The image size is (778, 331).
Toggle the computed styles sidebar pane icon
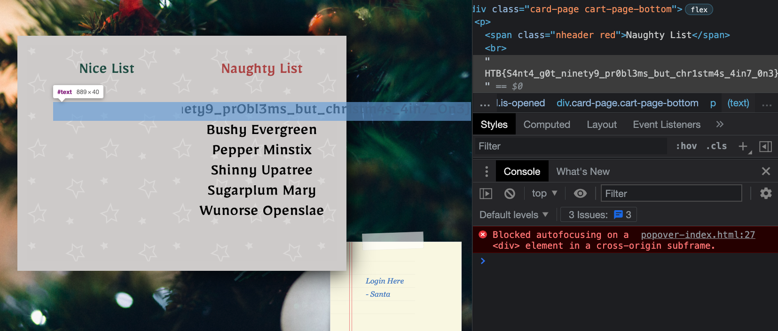click(x=765, y=146)
